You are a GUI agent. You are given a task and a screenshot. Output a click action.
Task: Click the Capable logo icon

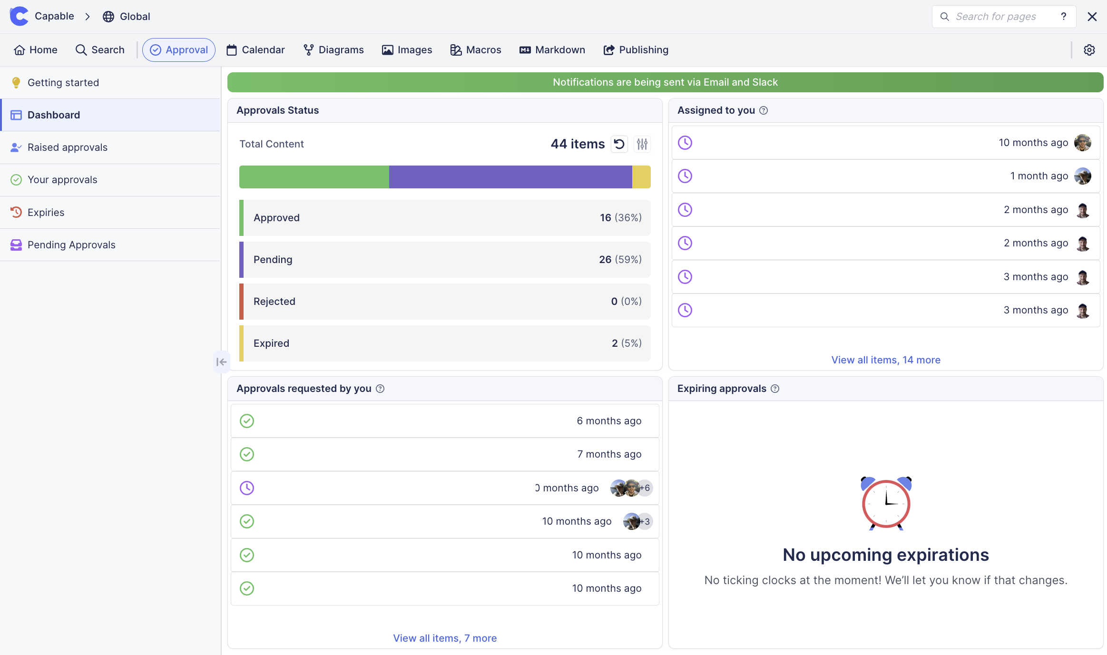(x=19, y=16)
